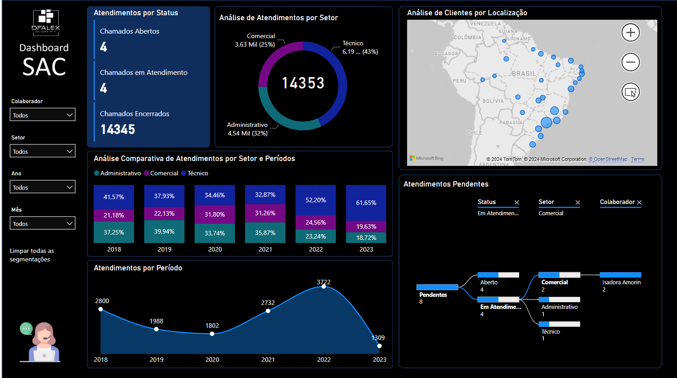Open the Setor dropdown
This screenshot has height=378, width=677.
pos(43,151)
